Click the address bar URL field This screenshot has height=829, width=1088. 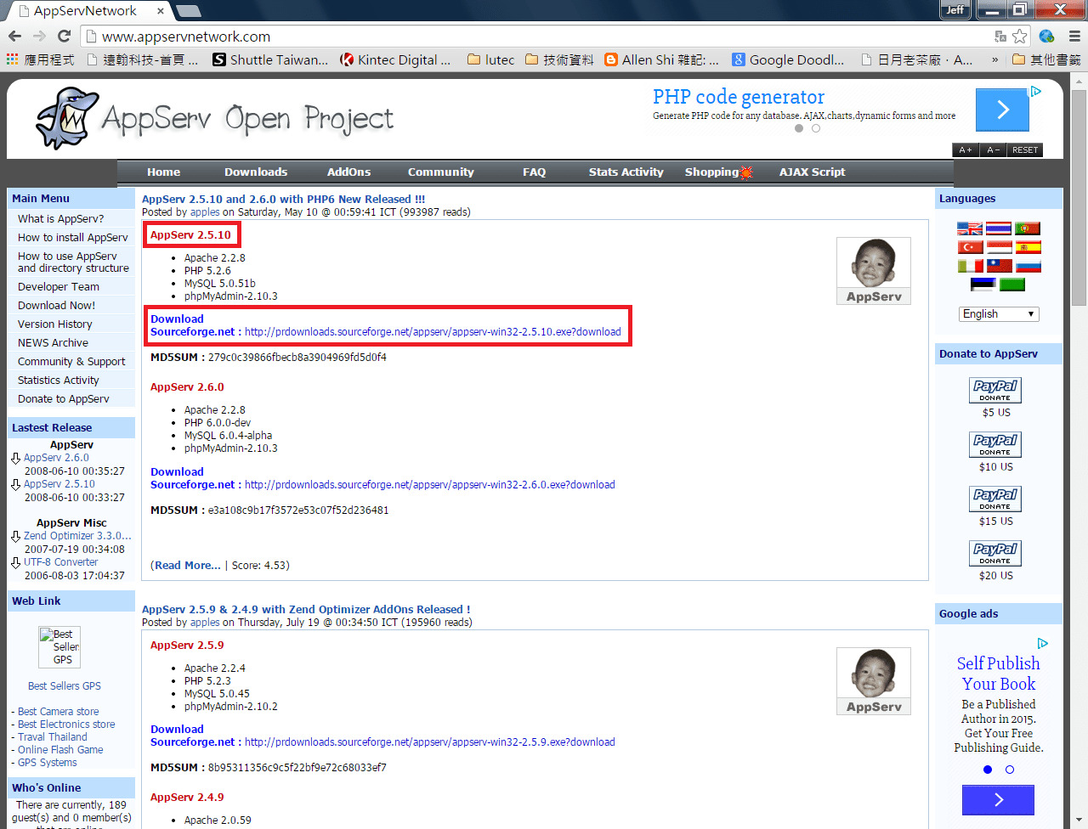click(544, 37)
